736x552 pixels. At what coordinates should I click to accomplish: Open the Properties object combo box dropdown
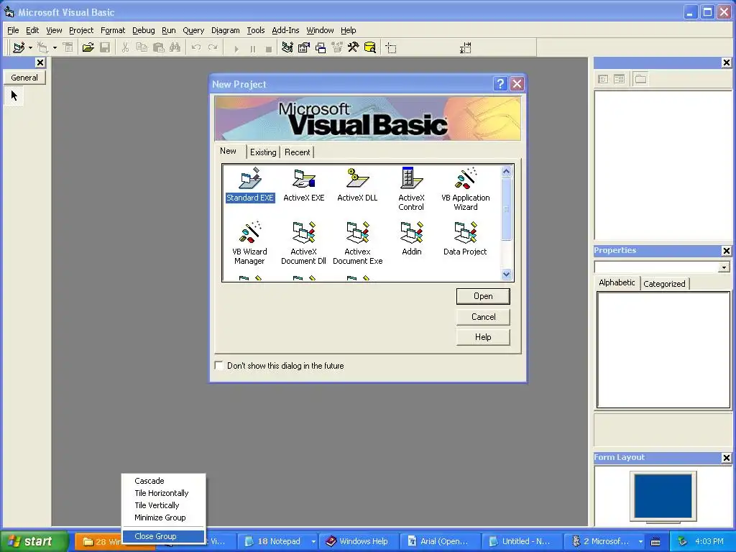(724, 267)
